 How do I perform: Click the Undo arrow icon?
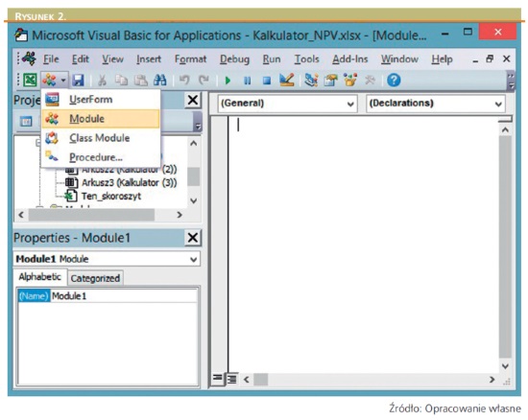(x=184, y=80)
